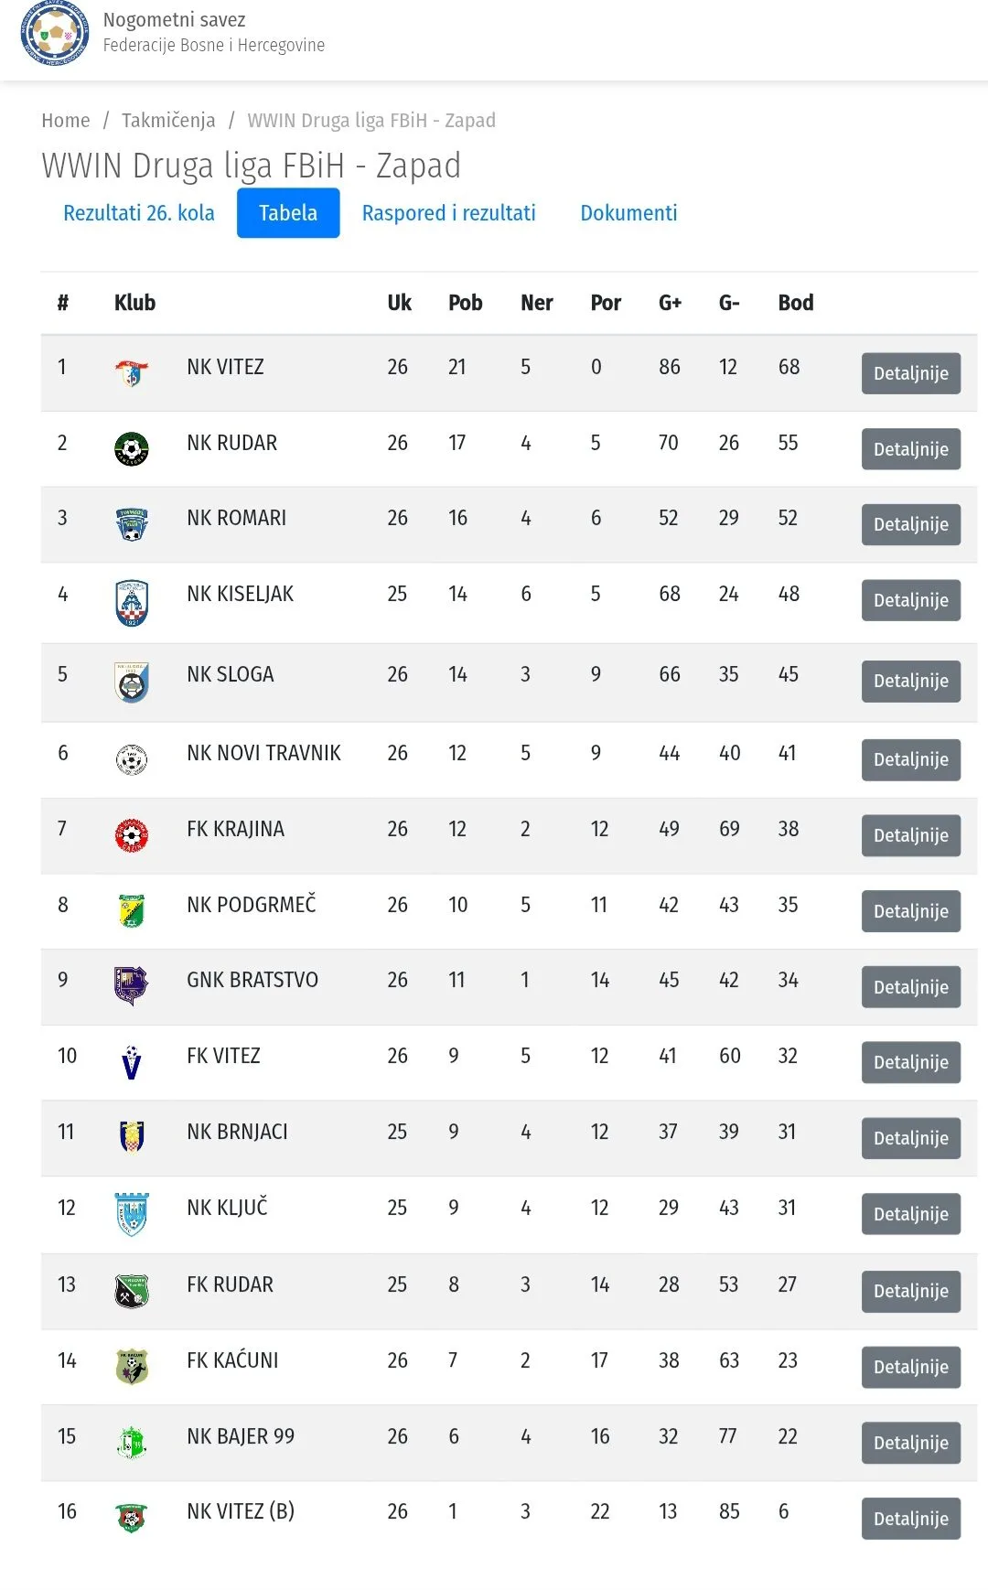This screenshot has height=1590, width=988.
Task: Click the NK Ključ club crest
Action: point(132,1214)
